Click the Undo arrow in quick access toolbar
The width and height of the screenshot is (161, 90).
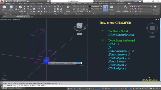20,1
